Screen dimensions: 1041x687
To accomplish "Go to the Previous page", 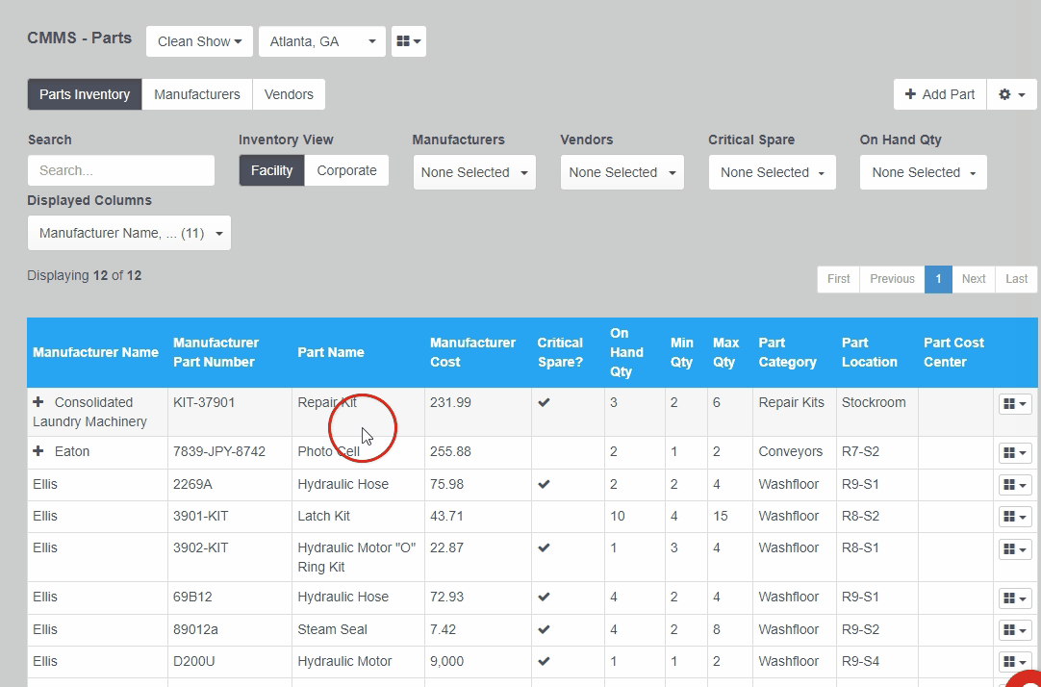I will coord(892,279).
